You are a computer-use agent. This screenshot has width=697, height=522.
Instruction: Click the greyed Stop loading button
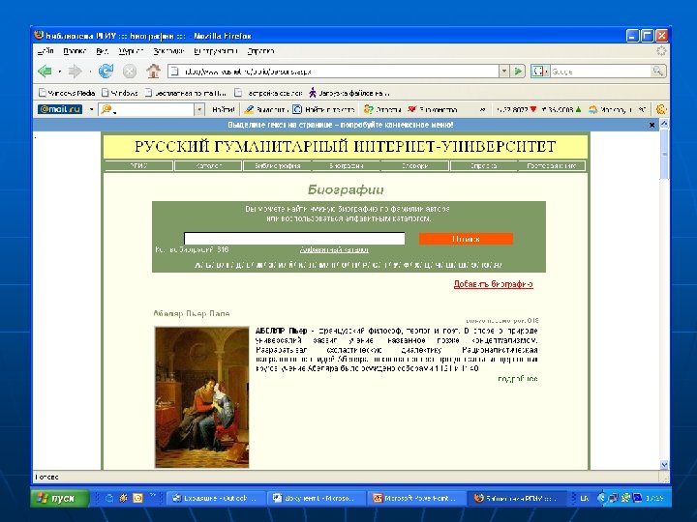tap(130, 71)
